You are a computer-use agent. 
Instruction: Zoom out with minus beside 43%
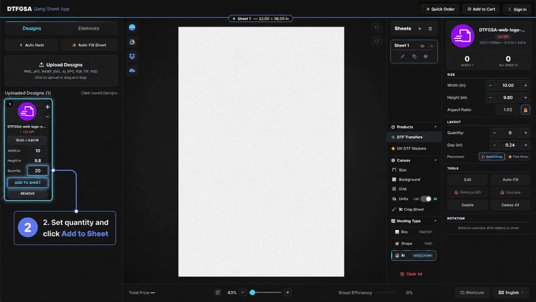click(x=243, y=292)
